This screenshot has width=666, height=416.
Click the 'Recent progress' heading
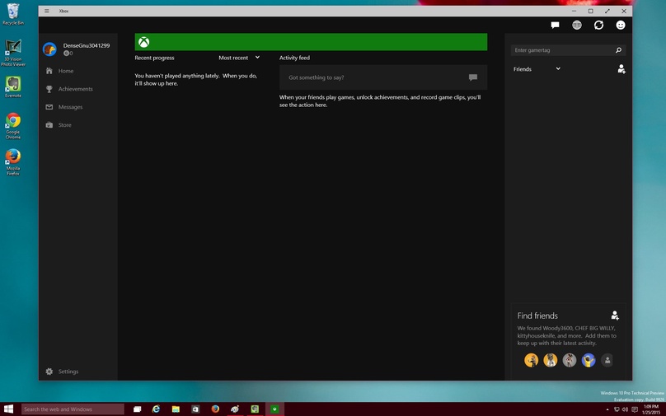154,58
